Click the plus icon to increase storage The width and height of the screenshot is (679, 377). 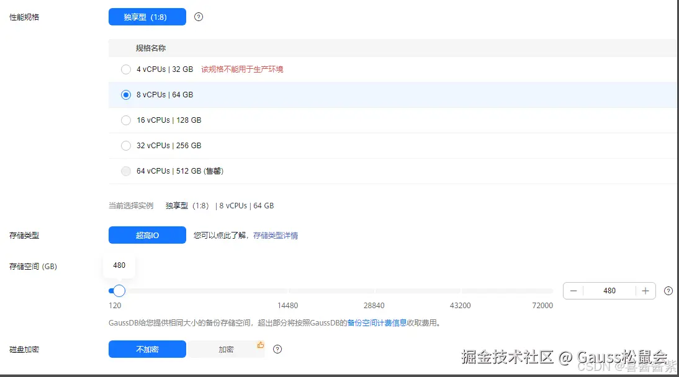coord(645,290)
